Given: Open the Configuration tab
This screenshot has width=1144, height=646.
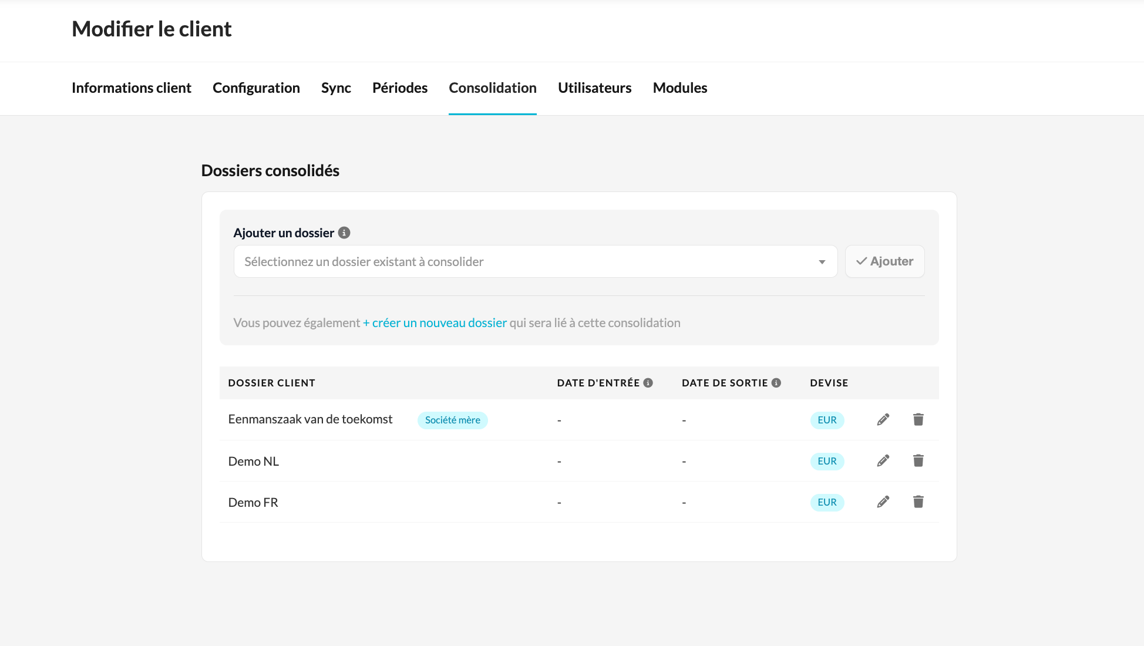Looking at the screenshot, I should 256,88.
